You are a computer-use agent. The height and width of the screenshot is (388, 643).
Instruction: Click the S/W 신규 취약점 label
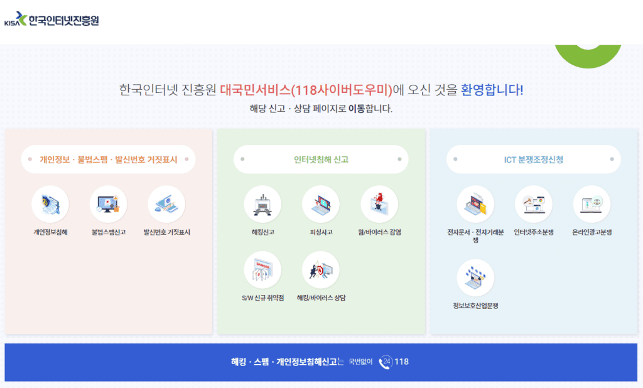point(263,298)
